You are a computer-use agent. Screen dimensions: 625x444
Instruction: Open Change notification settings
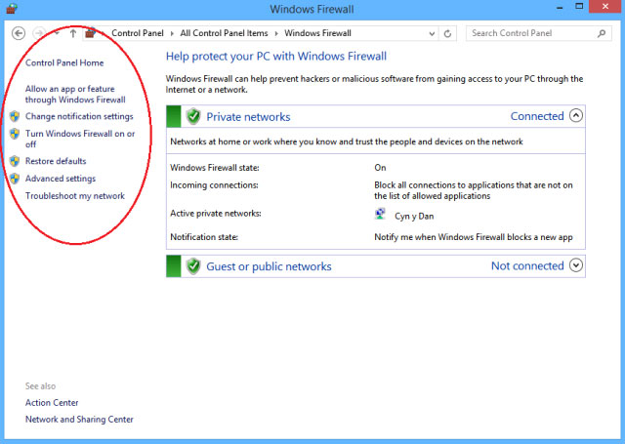(x=79, y=116)
